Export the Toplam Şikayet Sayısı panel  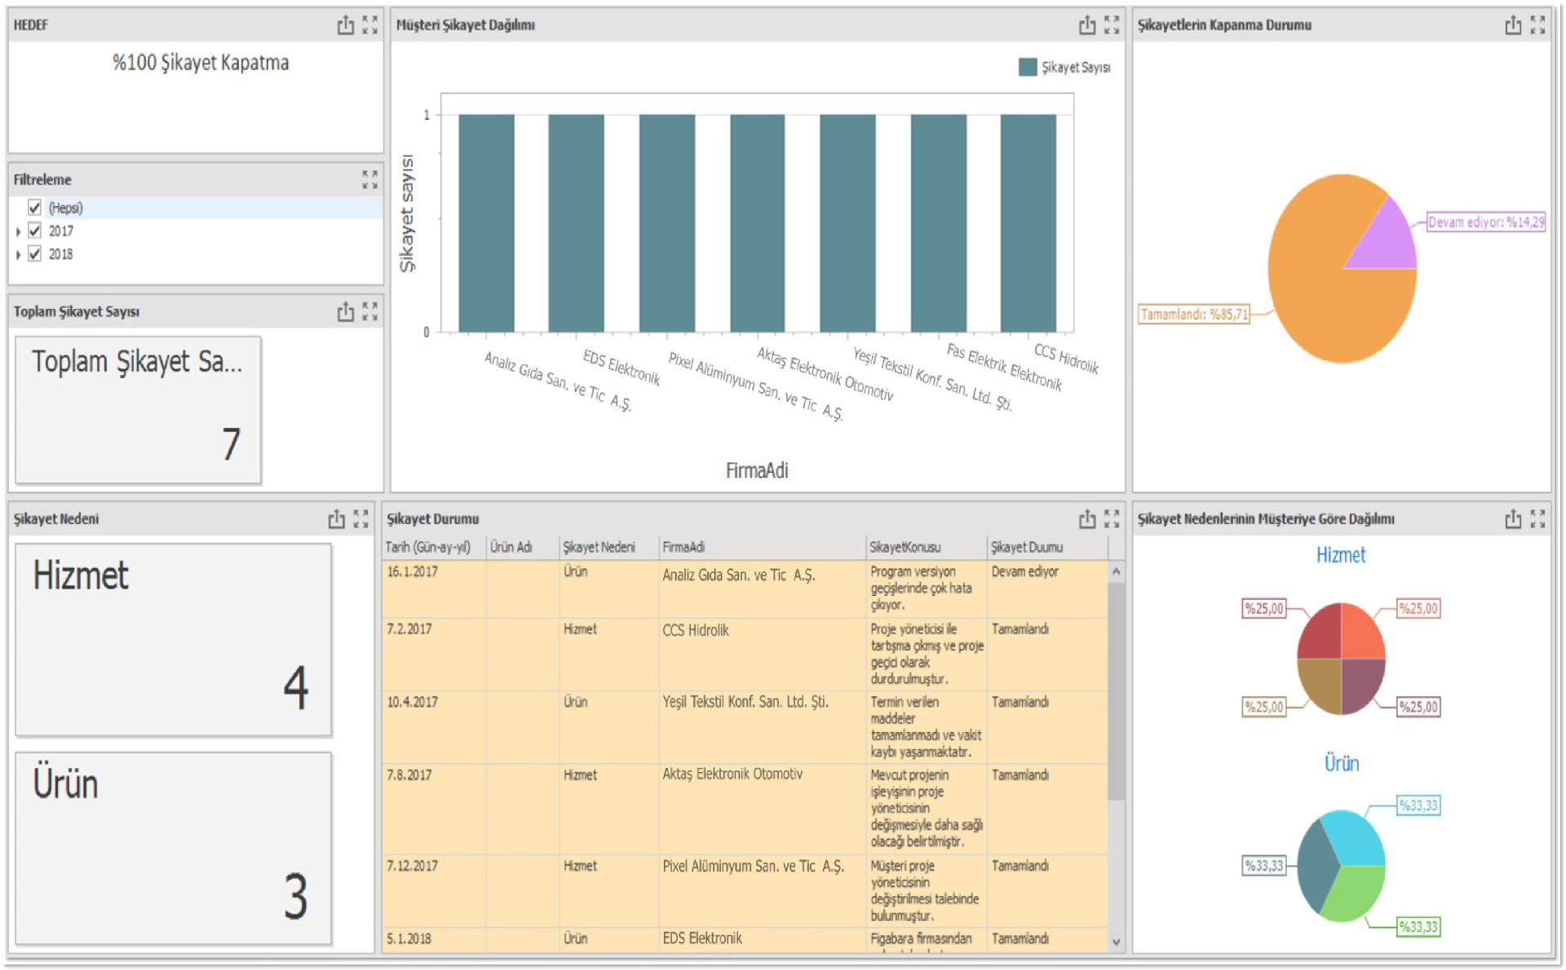346,311
